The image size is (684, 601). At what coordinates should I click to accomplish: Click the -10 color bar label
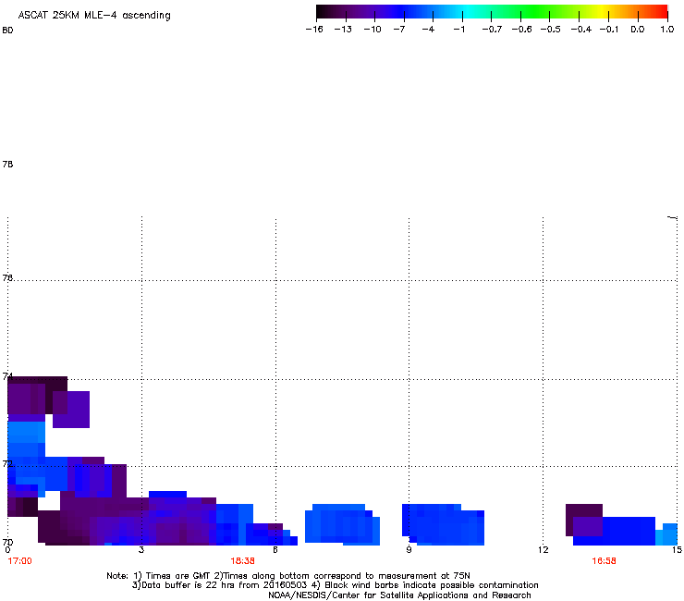click(373, 30)
